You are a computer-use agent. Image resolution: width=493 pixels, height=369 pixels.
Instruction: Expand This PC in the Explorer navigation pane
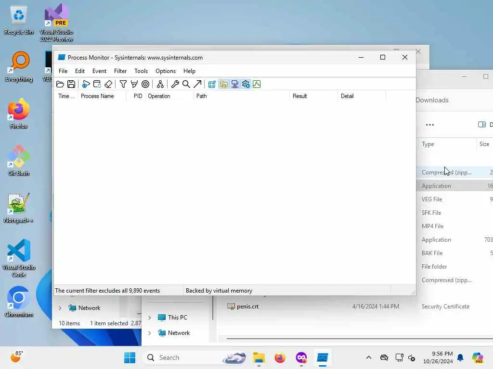coord(150,318)
